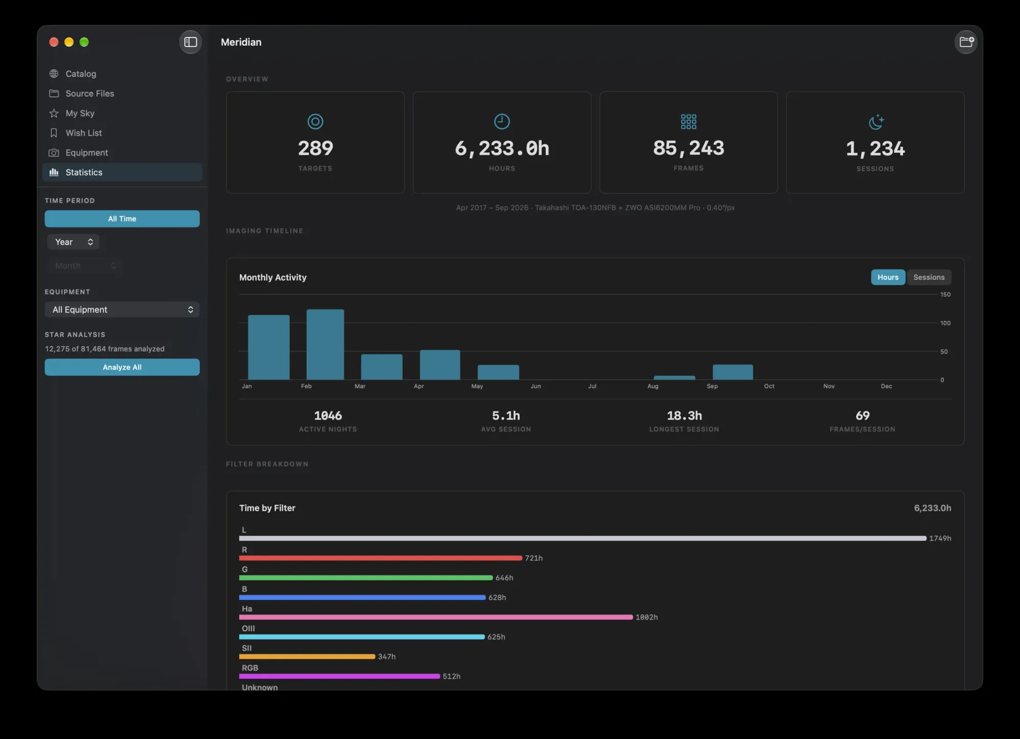Click the March bar in the chart

point(381,367)
